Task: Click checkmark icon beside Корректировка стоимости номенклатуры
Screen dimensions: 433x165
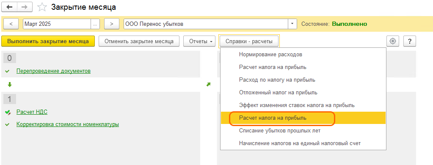Action: [x=7, y=125]
